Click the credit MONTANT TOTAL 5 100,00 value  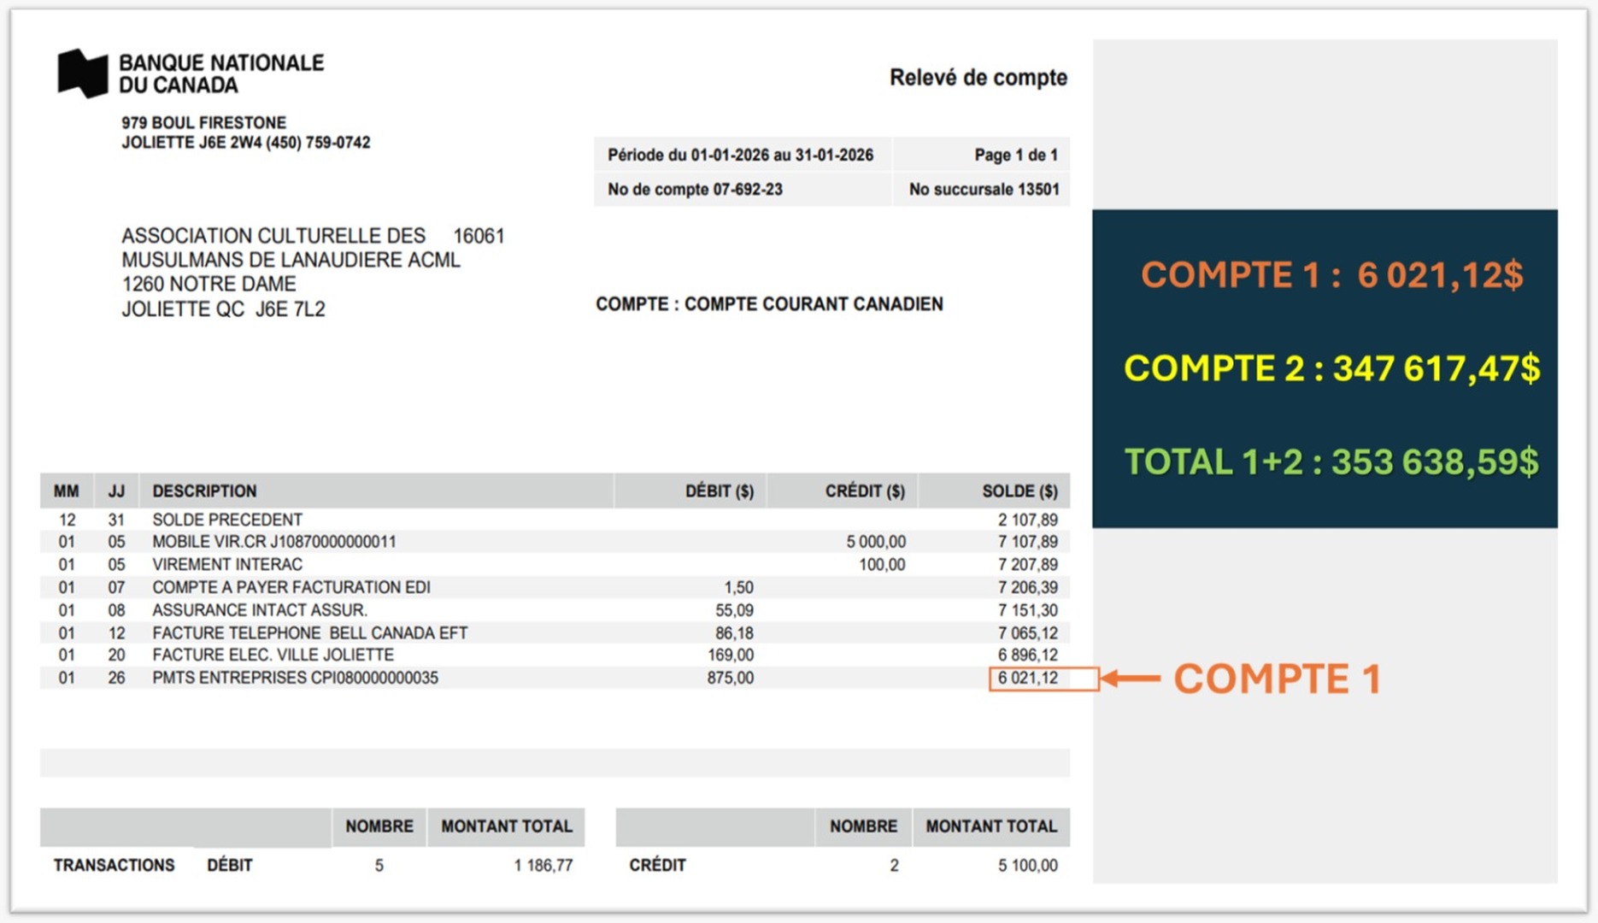click(1027, 866)
